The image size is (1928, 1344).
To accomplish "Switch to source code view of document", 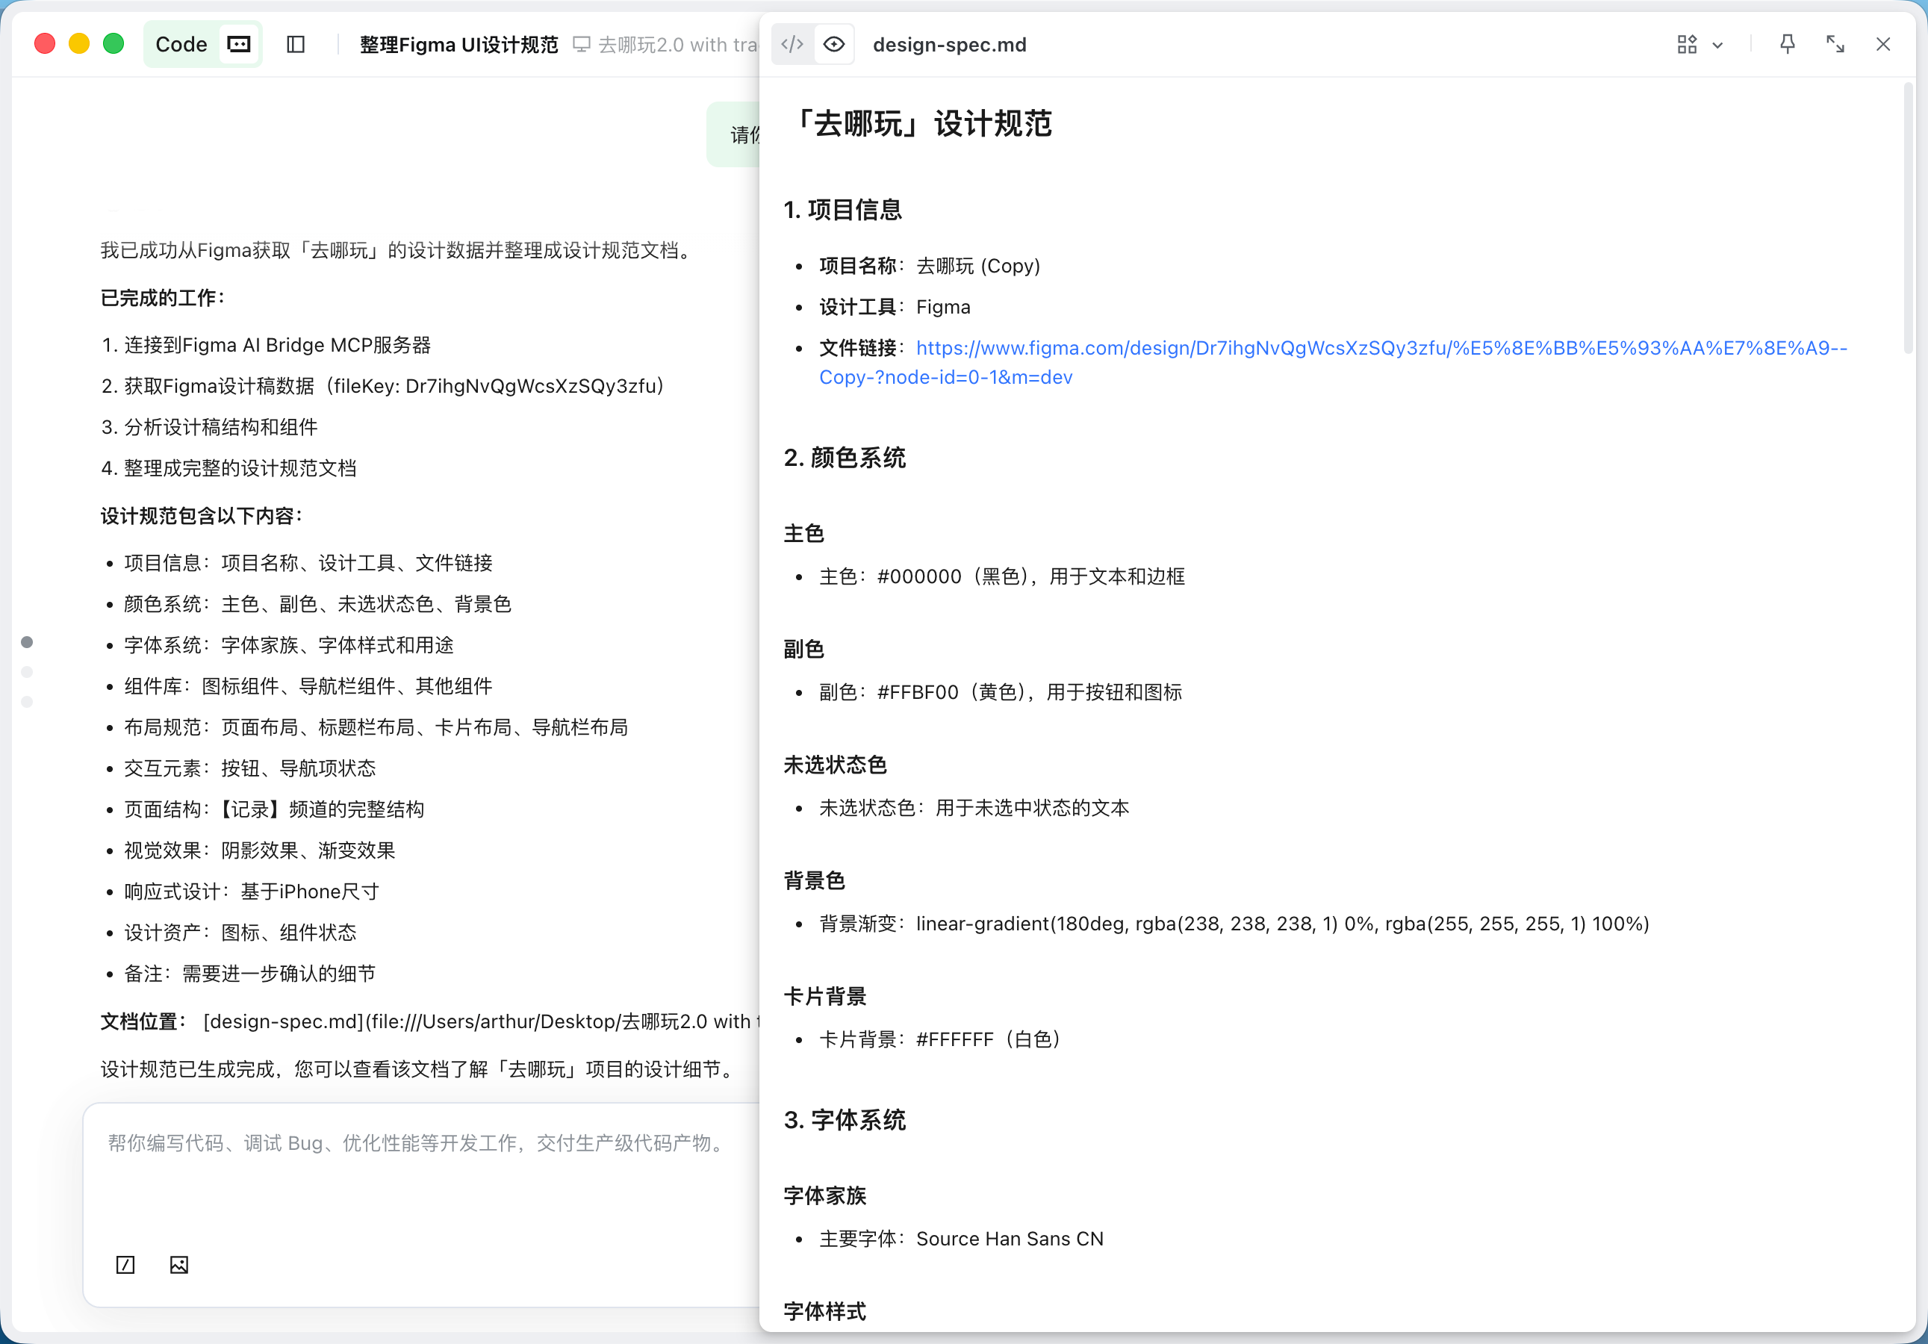I will click(792, 45).
